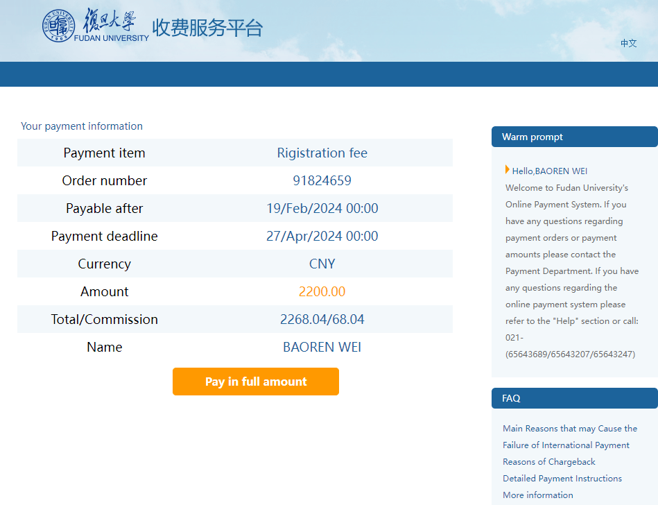This screenshot has height=505, width=658.
Task: Click the Your payment information heading
Action: click(x=82, y=126)
